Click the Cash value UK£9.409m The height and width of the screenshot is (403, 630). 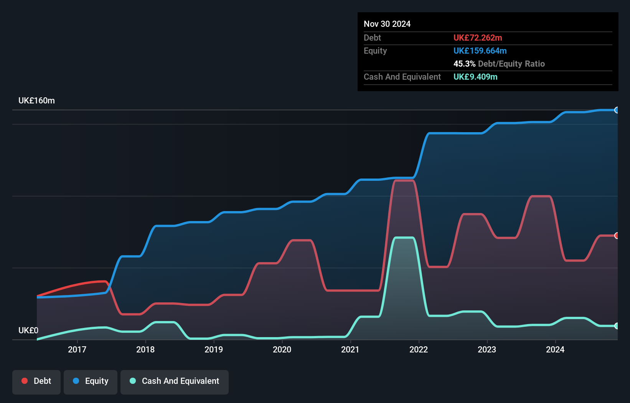point(475,77)
